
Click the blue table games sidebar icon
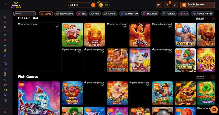point(5,56)
